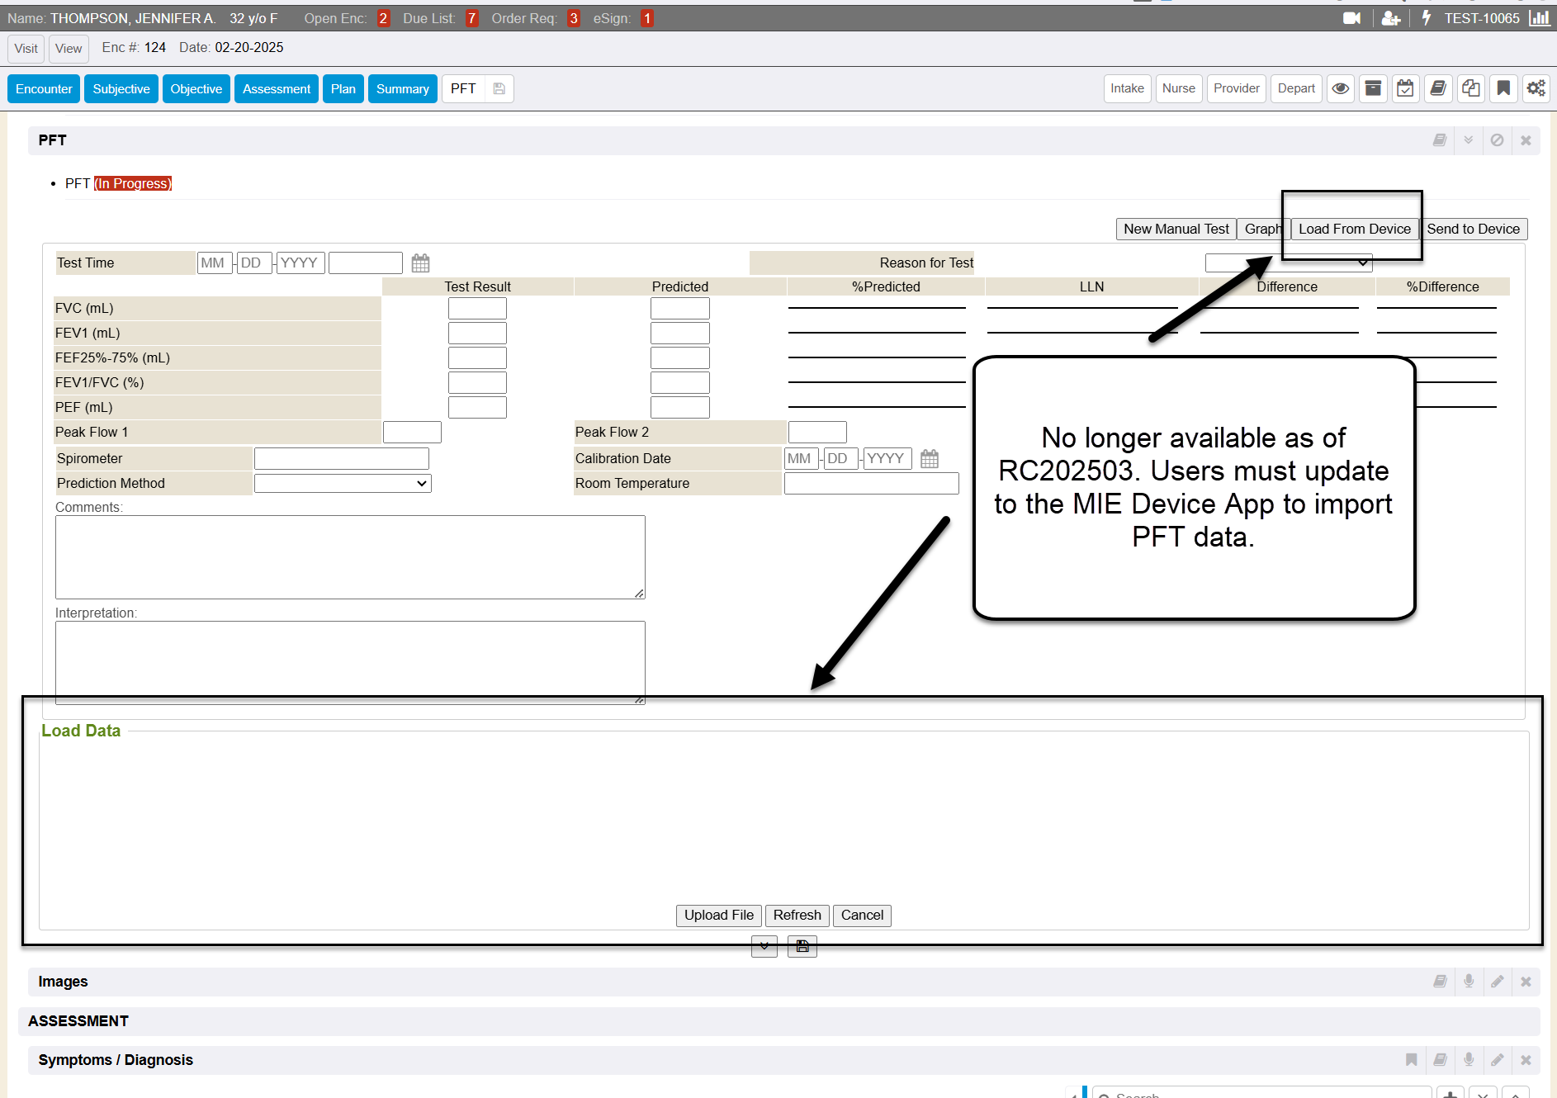This screenshot has width=1557, height=1098.
Task: Click the Spirometer input field
Action: [342, 459]
